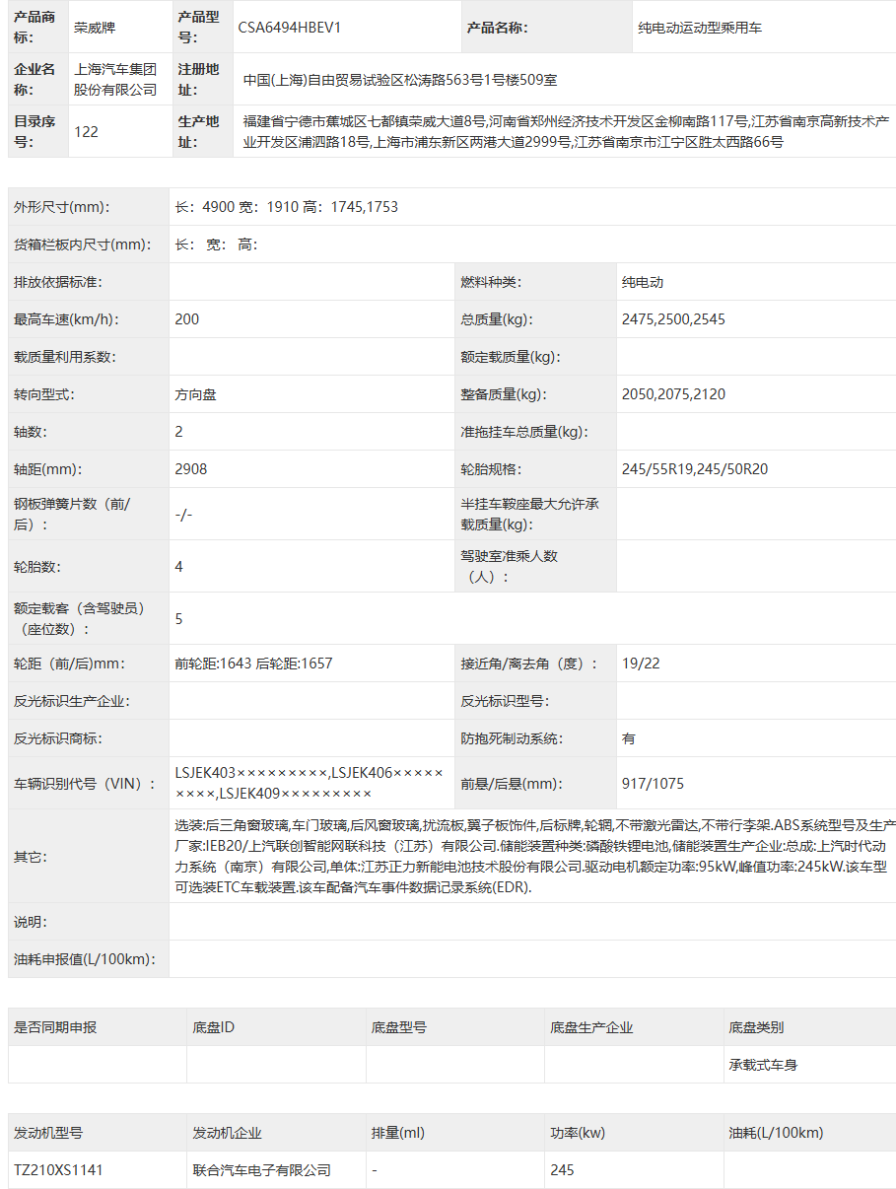
Task: Click steering type value 方向盘
Action: coord(195,394)
